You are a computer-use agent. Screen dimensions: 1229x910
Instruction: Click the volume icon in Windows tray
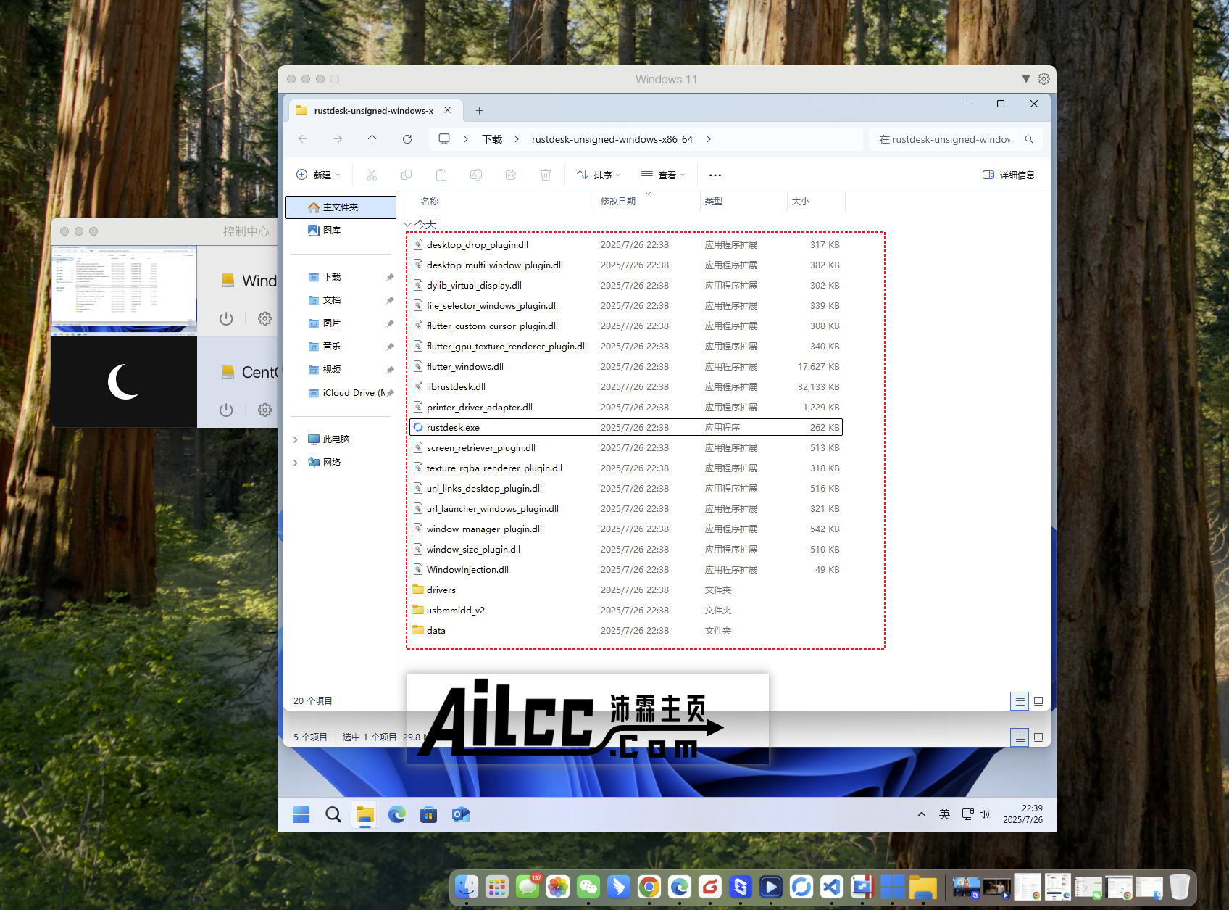click(x=985, y=814)
